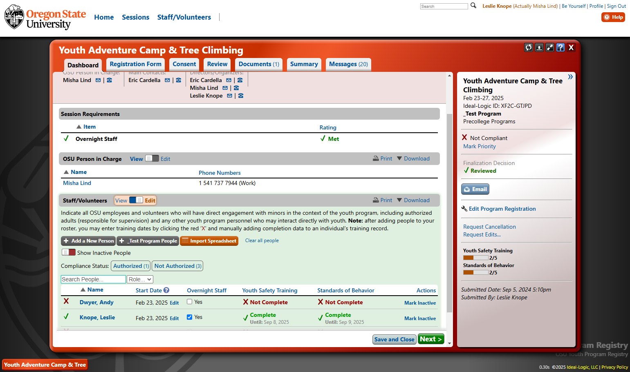Click the dashboard vertical scrollbar
630x372 pixels.
pyautogui.click(x=449, y=212)
